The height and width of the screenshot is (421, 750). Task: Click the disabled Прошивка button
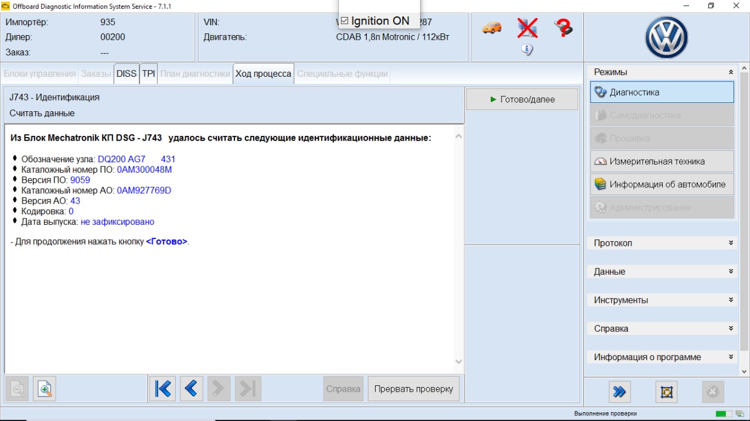click(662, 138)
